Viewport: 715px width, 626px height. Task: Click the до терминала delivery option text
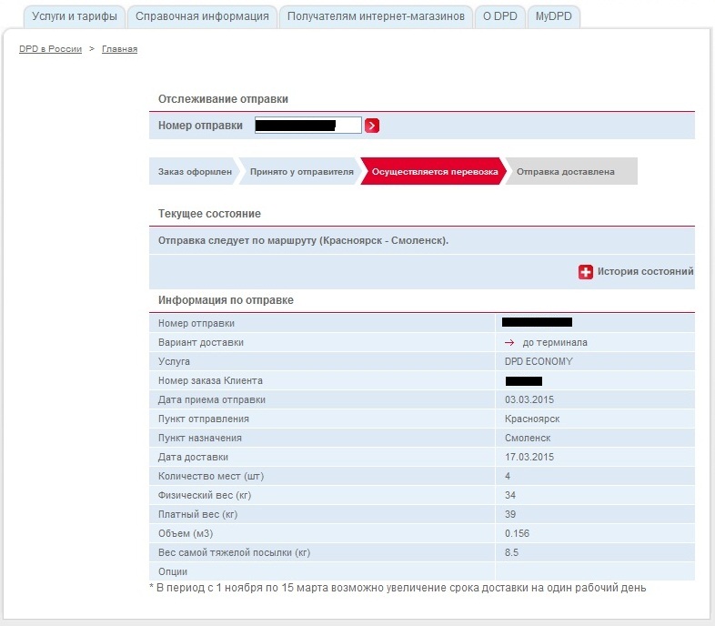tap(555, 343)
